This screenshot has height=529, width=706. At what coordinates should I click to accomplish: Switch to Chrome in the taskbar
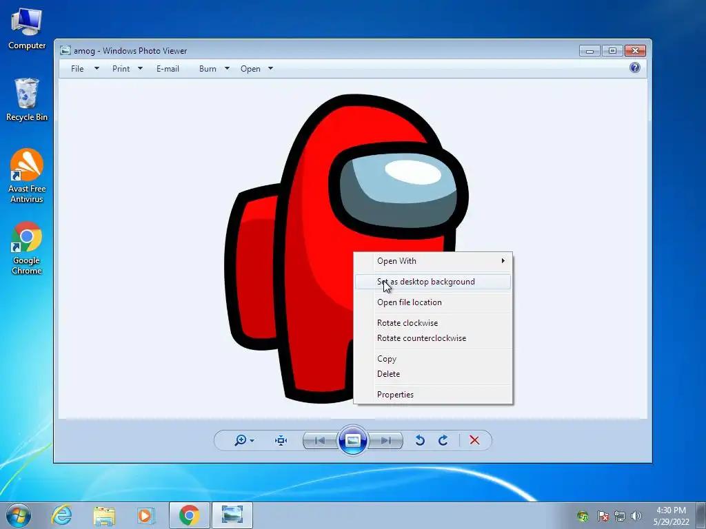tap(189, 515)
